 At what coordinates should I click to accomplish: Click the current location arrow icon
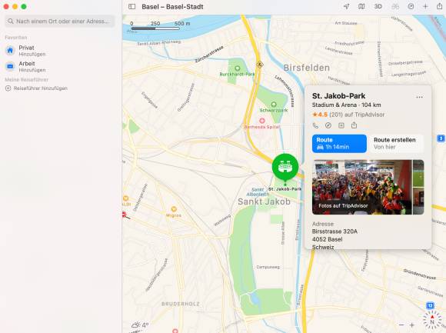pyautogui.click(x=347, y=7)
